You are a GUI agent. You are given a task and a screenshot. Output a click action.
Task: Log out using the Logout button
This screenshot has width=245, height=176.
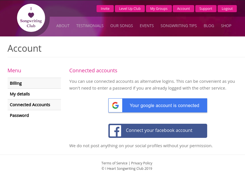pyautogui.click(x=227, y=9)
